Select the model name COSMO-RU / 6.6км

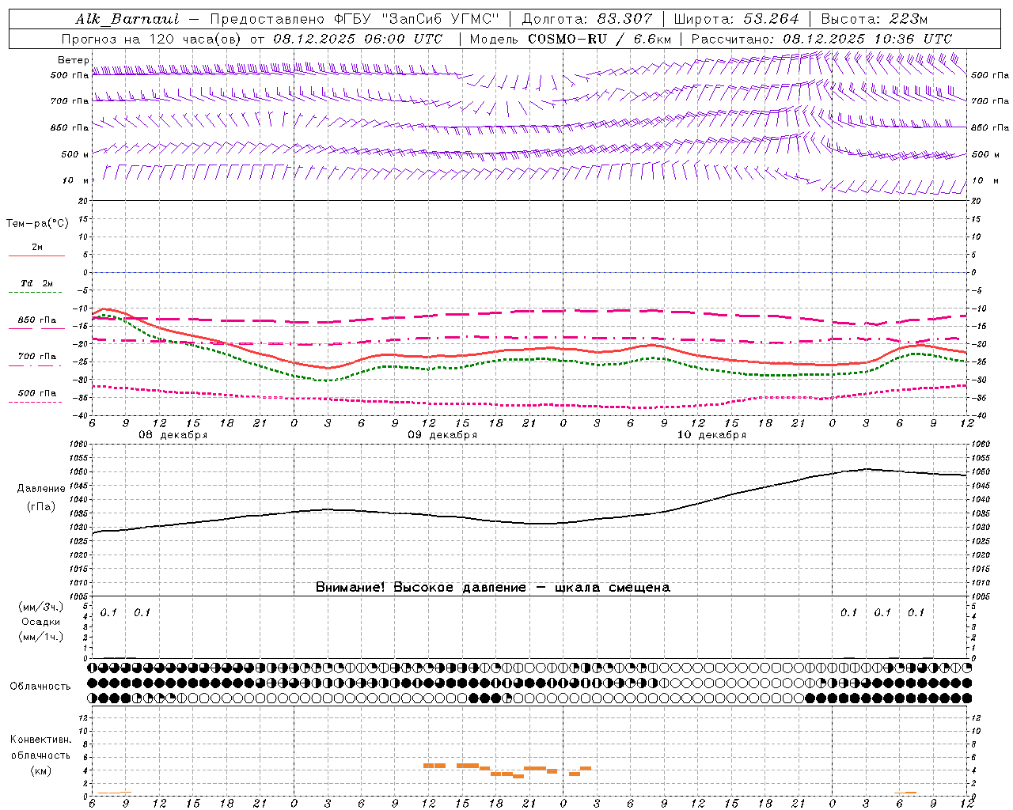point(599,39)
